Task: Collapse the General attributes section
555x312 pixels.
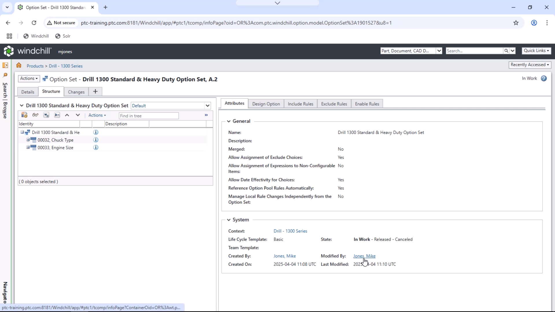Action: tap(229, 121)
